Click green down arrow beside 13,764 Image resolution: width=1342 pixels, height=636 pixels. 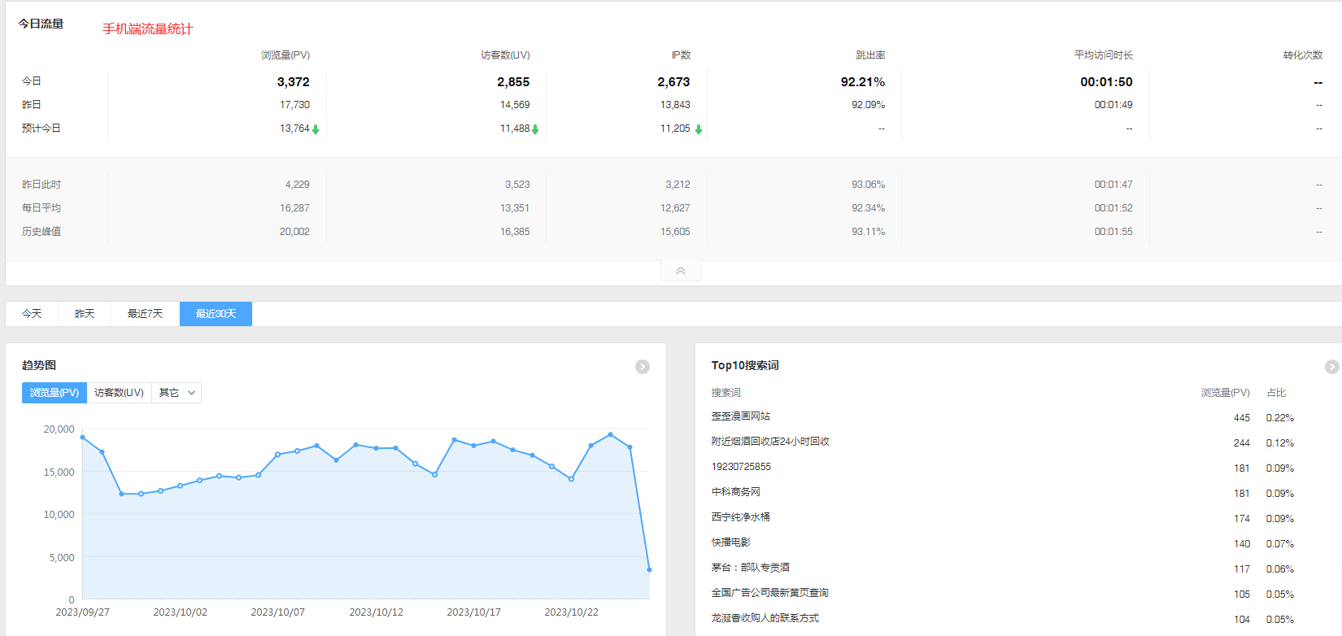(x=316, y=129)
